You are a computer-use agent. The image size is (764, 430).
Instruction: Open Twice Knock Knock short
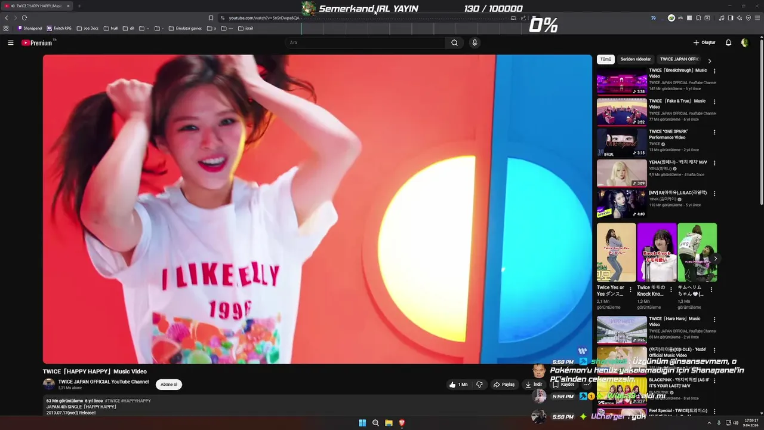(x=657, y=253)
